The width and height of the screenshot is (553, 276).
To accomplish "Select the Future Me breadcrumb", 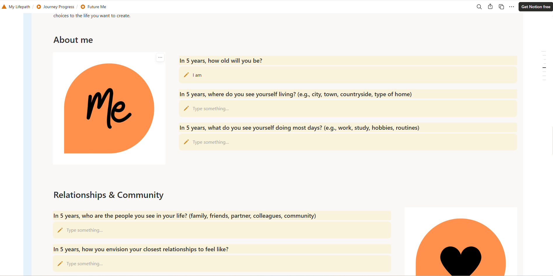I will click(97, 7).
